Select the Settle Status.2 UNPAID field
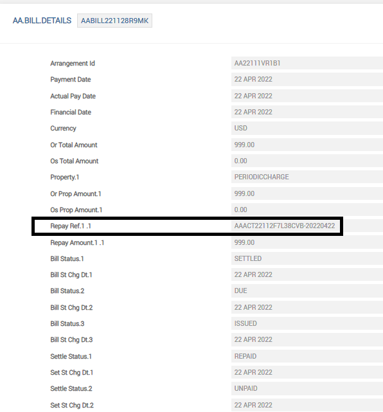Image resolution: width=383 pixels, height=412 pixels. pyautogui.click(x=307, y=388)
